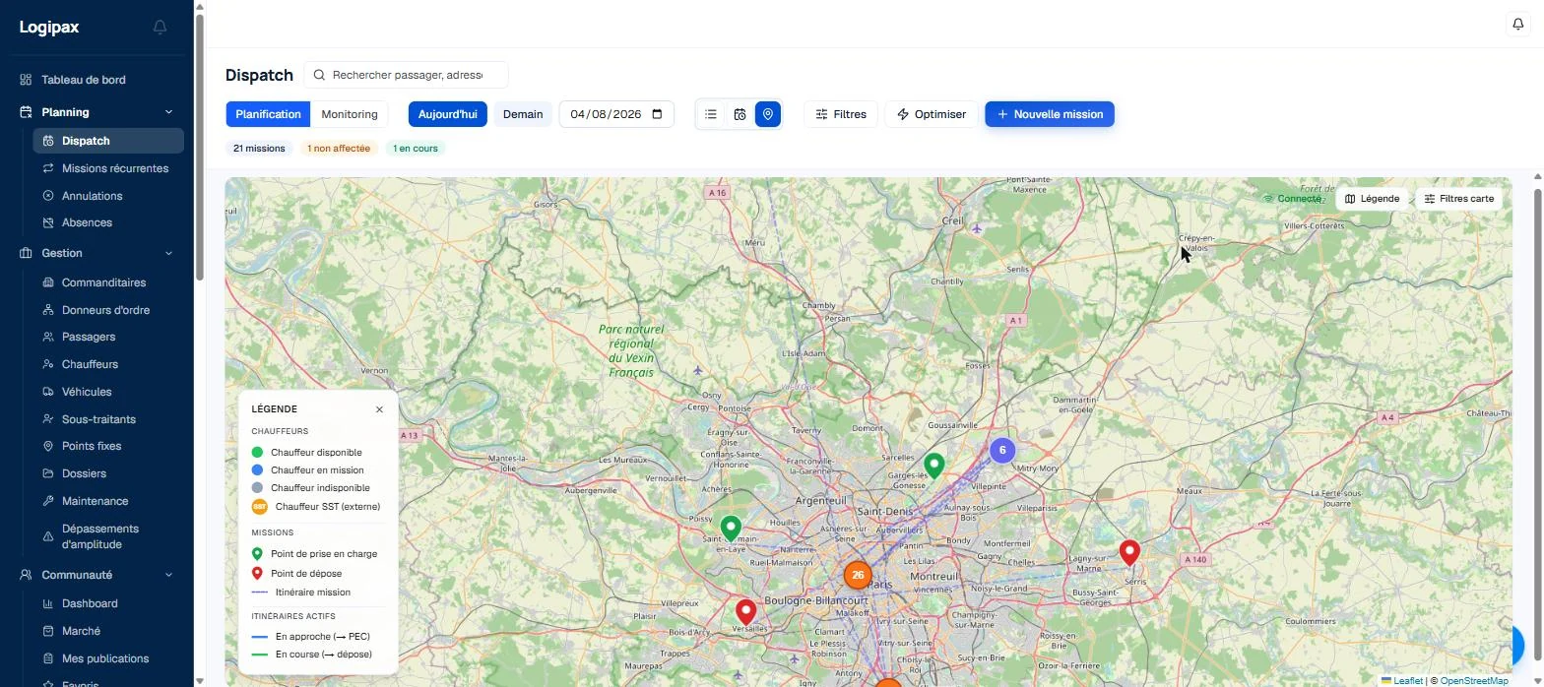Image resolution: width=1544 pixels, height=687 pixels.
Task: Open Annulations page
Action: pyautogui.click(x=108, y=196)
